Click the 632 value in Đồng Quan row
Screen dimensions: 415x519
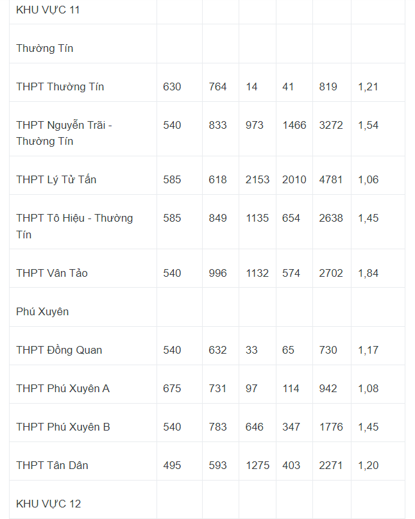[x=217, y=350]
